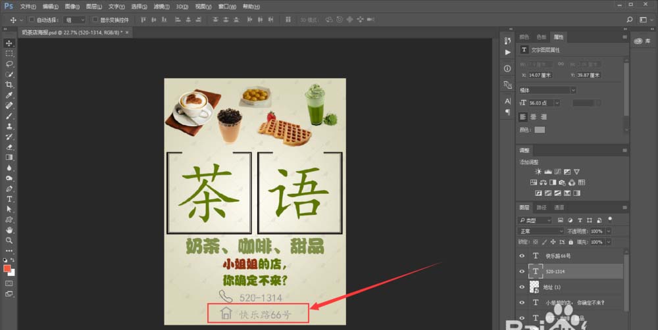This screenshot has height=330, width=658.
Task: Click the text color swatch in Properties
Action: [x=540, y=130]
